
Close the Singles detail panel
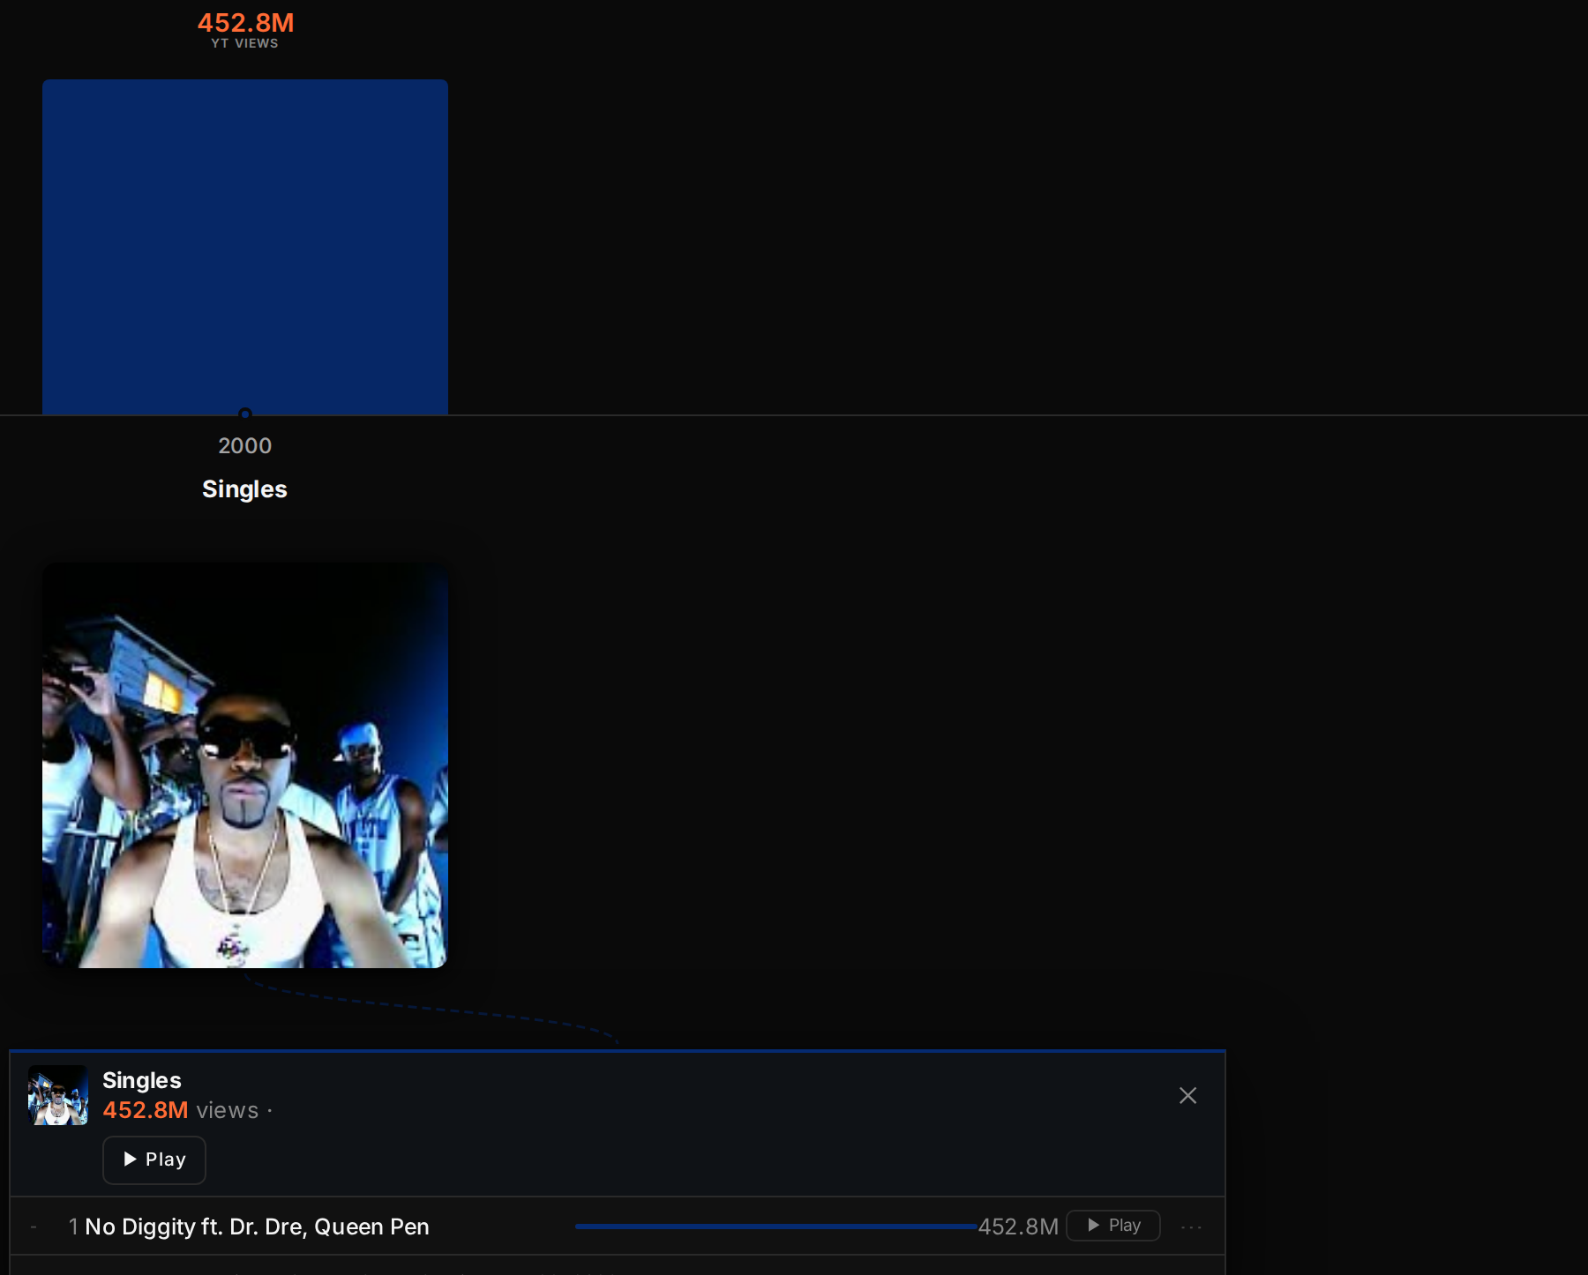1187,1095
